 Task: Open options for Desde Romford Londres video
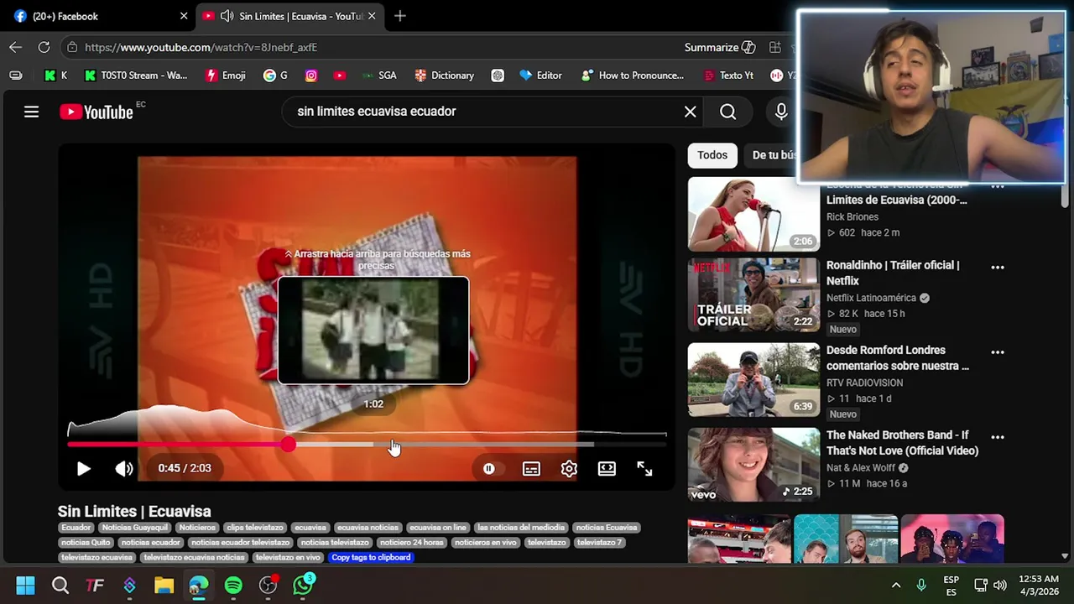click(x=998, y=352)
